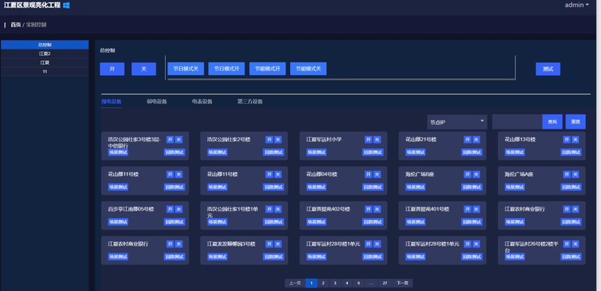Turn off 江夏军运村小学 with its 关 button
Image resolution: width=601 pixels, height=291 pixels.
[x=377, y=140]
